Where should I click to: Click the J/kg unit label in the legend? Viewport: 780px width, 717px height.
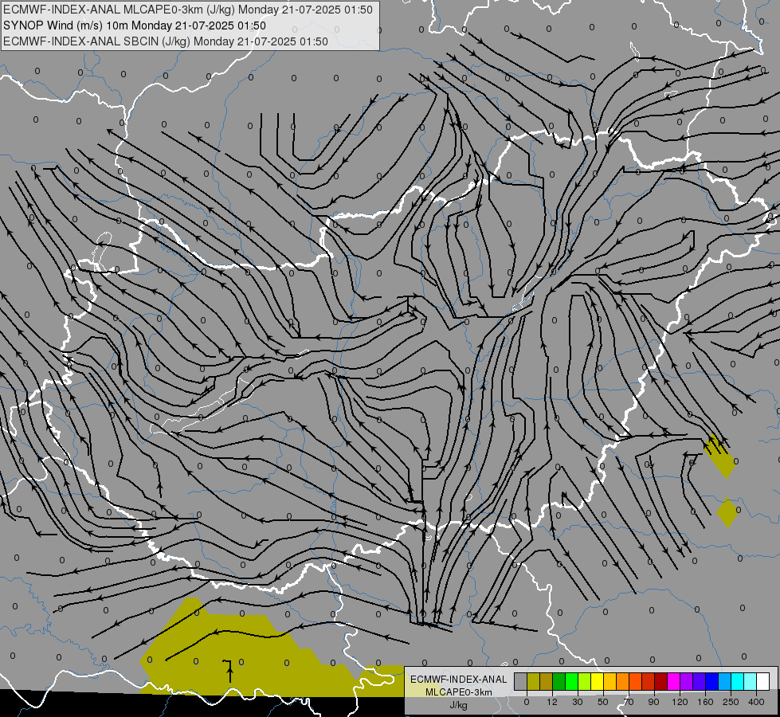pos(458,705)
